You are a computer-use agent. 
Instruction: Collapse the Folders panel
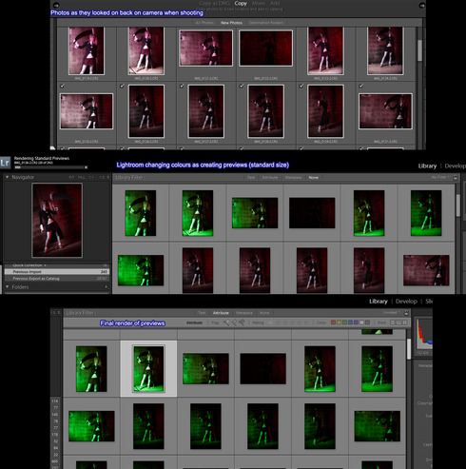coord(8,287)
